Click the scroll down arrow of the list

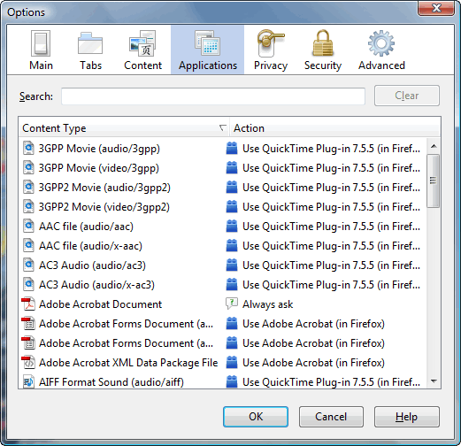[x=434, y=381]
